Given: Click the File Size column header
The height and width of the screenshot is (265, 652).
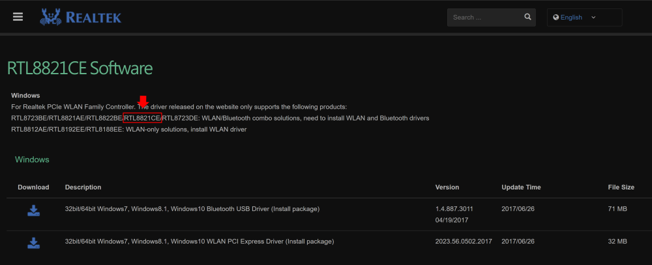Looking at the screenshot, I should click(619, 188).
